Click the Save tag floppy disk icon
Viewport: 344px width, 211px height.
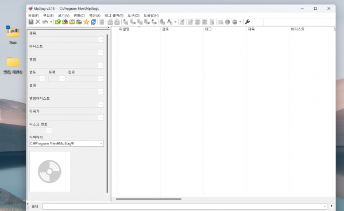coord(31,22)
